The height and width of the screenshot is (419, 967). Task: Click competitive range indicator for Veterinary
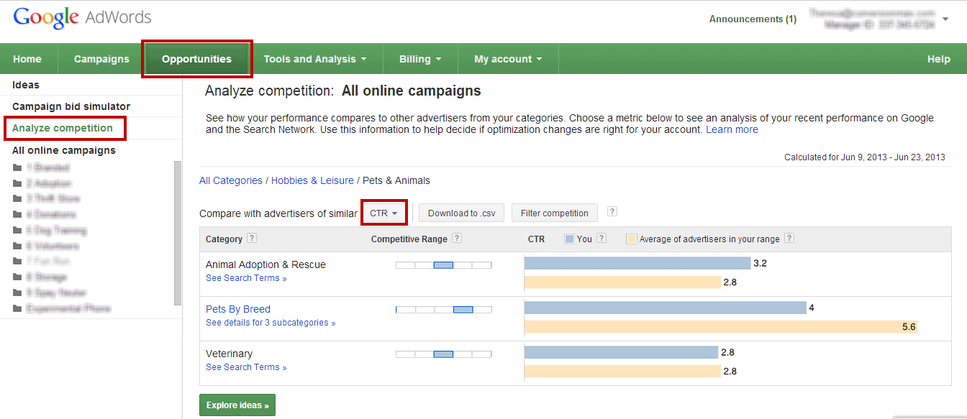click(444, 354)
